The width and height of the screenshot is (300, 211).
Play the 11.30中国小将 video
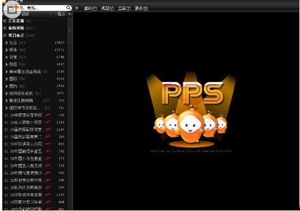[x=35, y=159]
